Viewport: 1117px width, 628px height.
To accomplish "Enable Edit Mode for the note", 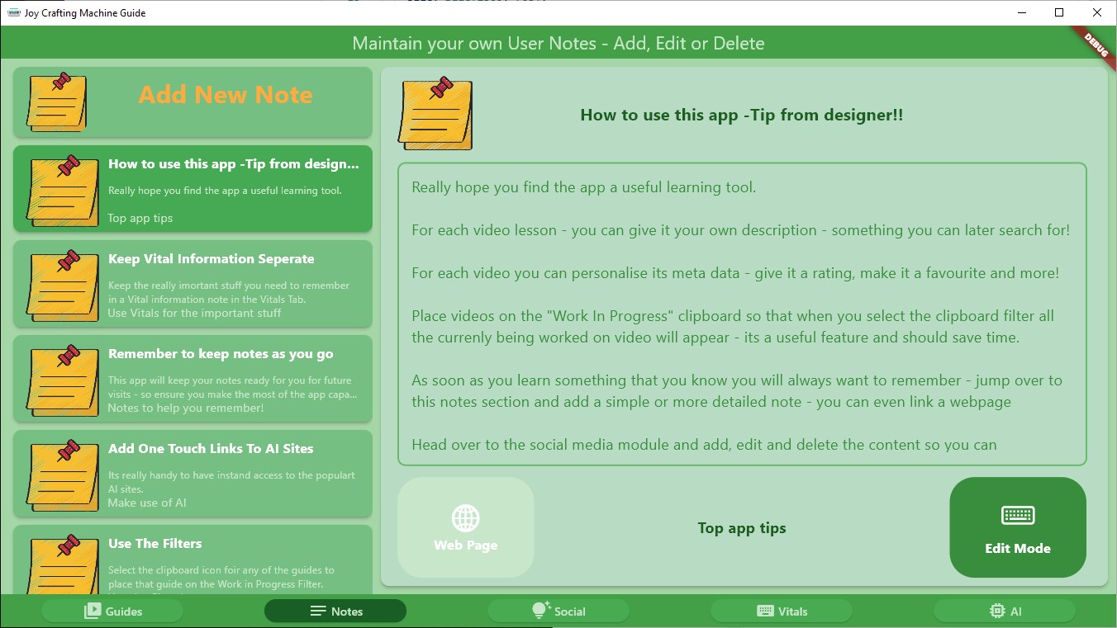I will click(1018, 527).
